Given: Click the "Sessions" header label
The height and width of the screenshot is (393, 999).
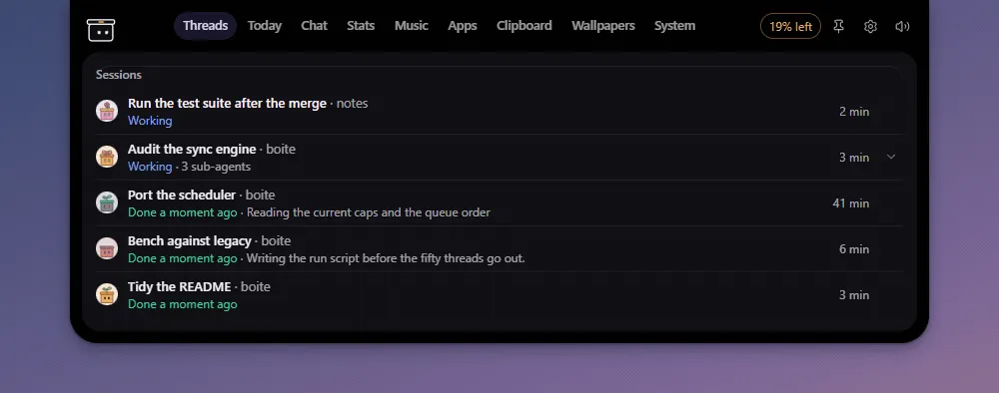Looking at the screenshot, I should 119,75.
